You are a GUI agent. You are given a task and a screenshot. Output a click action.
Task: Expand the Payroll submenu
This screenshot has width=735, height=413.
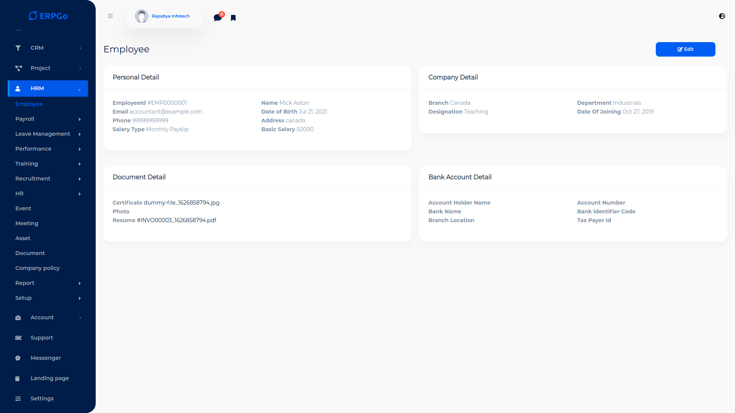click(80, 119)
